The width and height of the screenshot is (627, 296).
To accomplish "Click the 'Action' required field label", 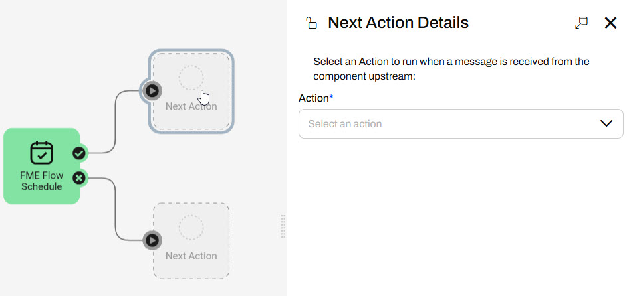I will point(314,98).
